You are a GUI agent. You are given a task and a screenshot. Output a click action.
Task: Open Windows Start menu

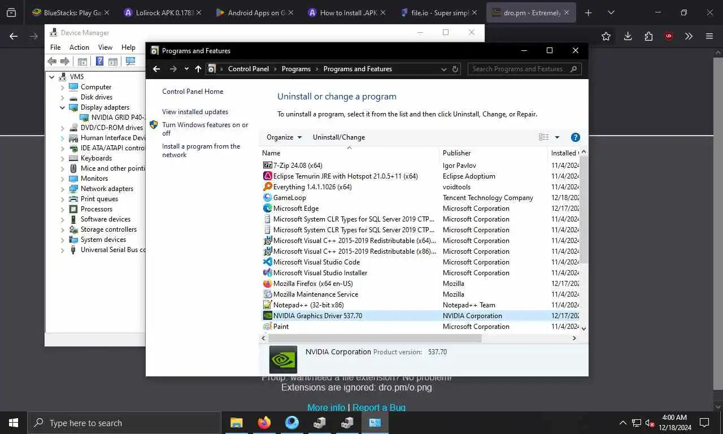coord(14,423)
